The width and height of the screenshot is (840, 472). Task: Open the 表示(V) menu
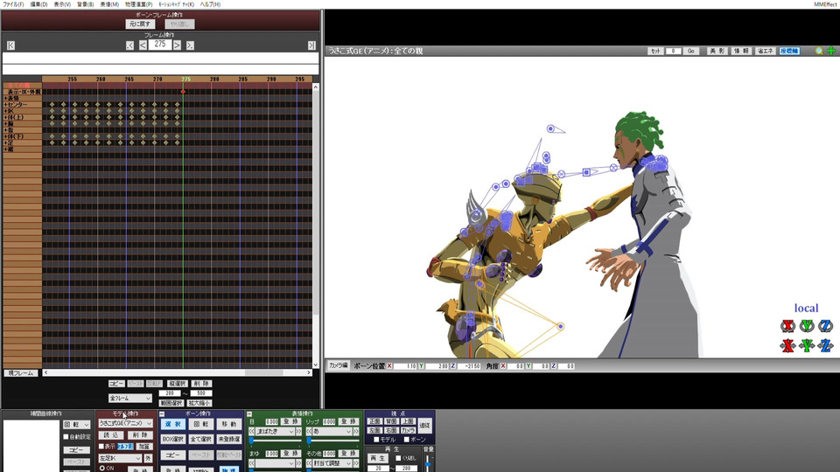click(x=62, y=4)
